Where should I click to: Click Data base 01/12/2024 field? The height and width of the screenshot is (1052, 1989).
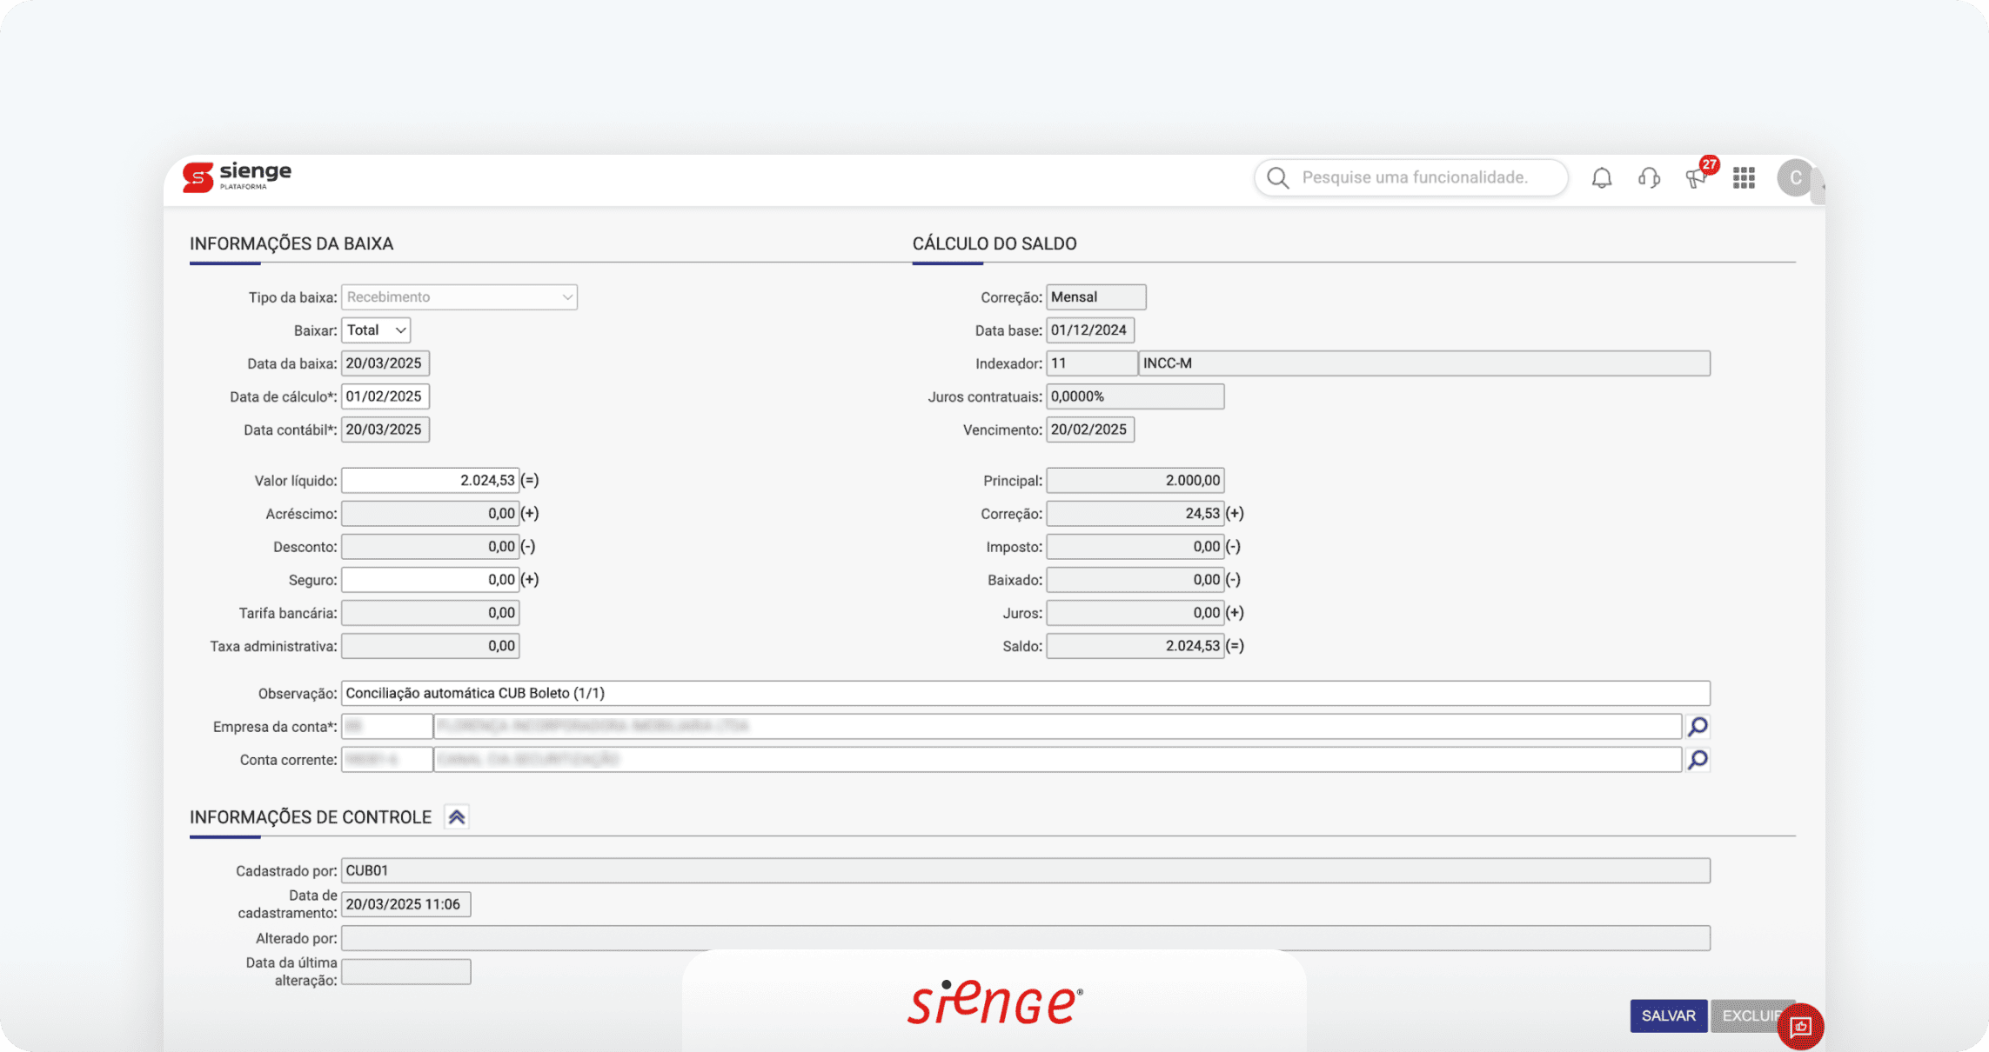(x=1089, y=330)
